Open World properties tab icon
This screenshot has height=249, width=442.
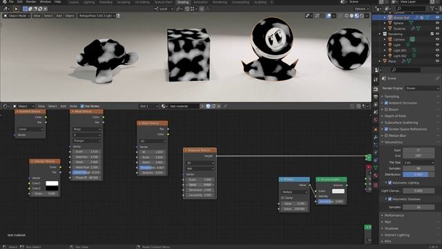(x=376, y=120)
